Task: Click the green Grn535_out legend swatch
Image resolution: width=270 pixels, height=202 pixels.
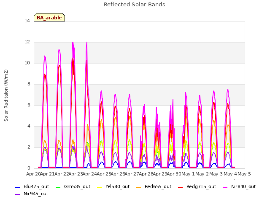Action: click(58, 187)
